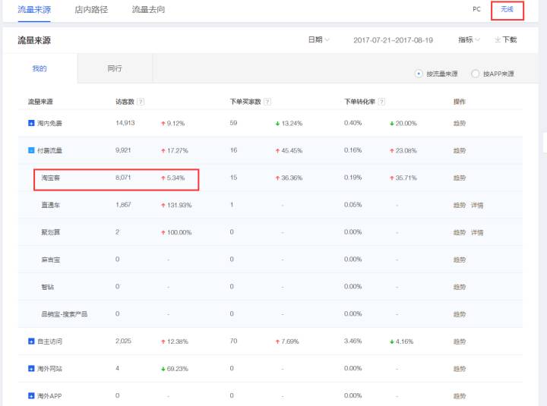Expand the 淘外APP row
Image resolution: width=547 pixels, height=406 pixels.
tap(31, 395)
